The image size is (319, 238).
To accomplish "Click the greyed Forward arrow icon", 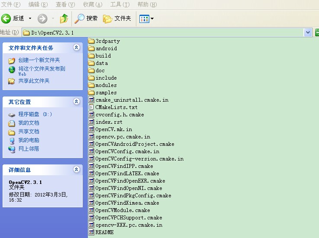I will [x=42, y=19].
